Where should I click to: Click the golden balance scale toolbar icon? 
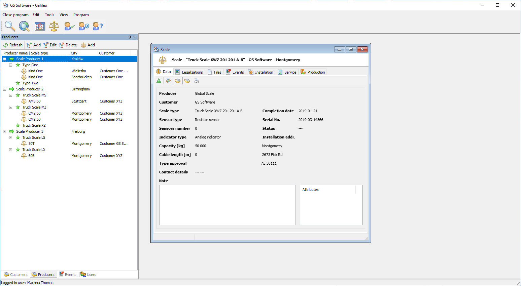tap(54, 26)
